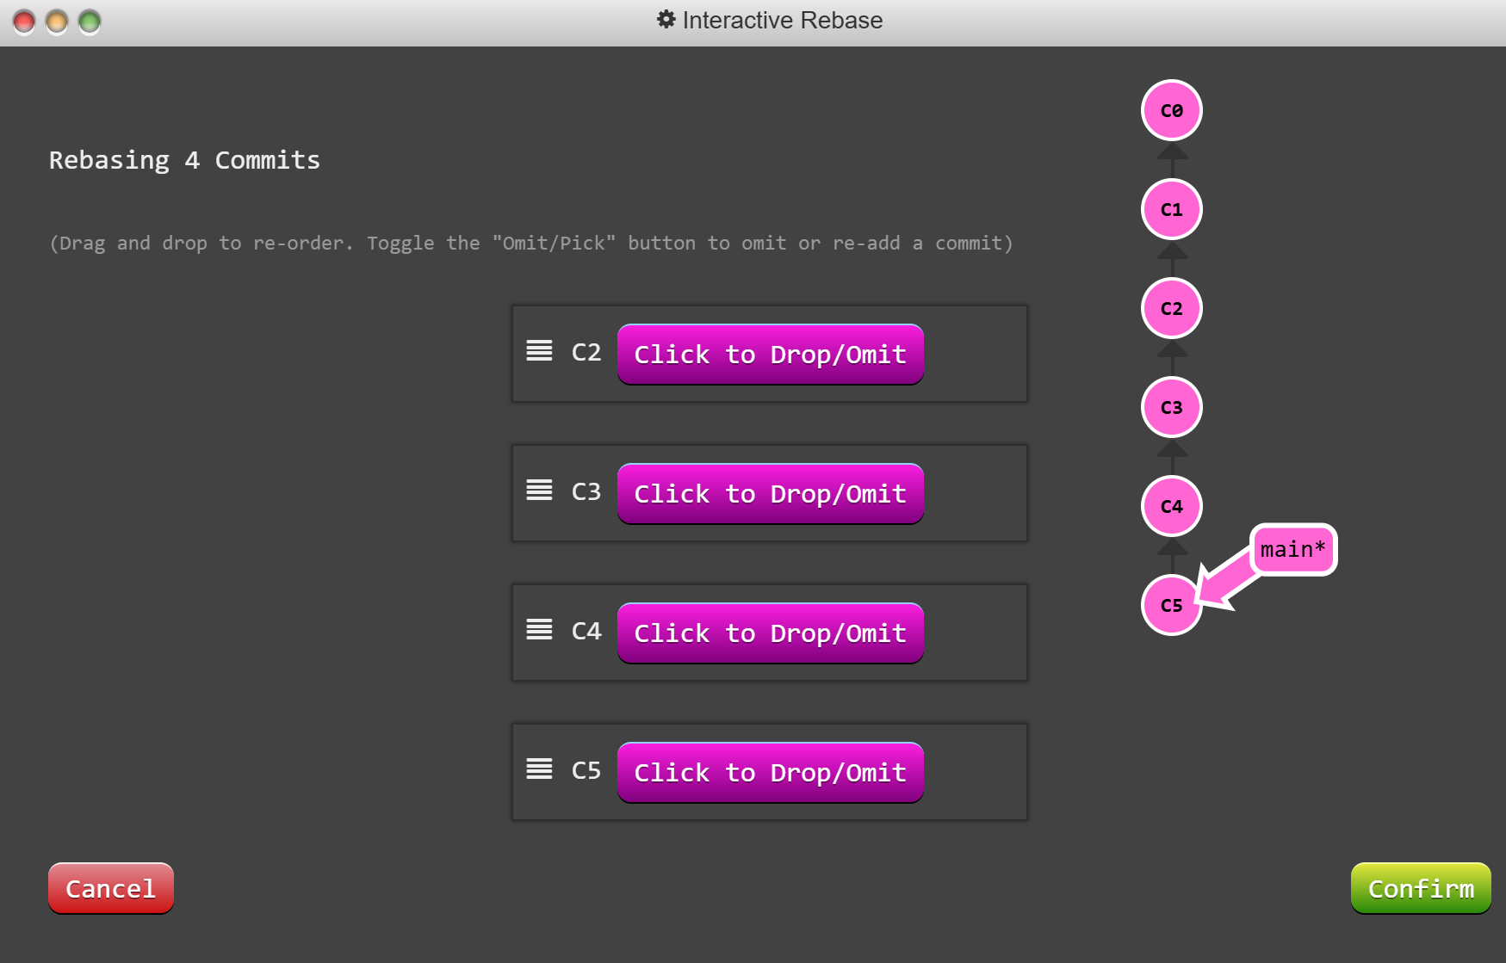Click the gear icon in the title bar
This screenshot has width=1506, height=963.
[x=666, y=20]
